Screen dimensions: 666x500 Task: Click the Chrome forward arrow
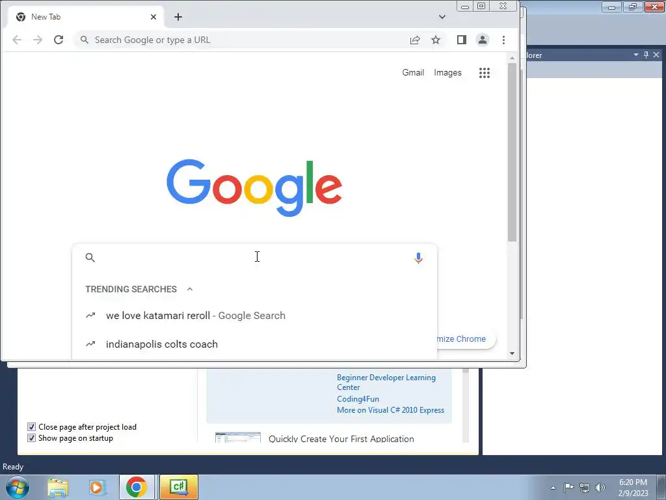coord(38,40)
